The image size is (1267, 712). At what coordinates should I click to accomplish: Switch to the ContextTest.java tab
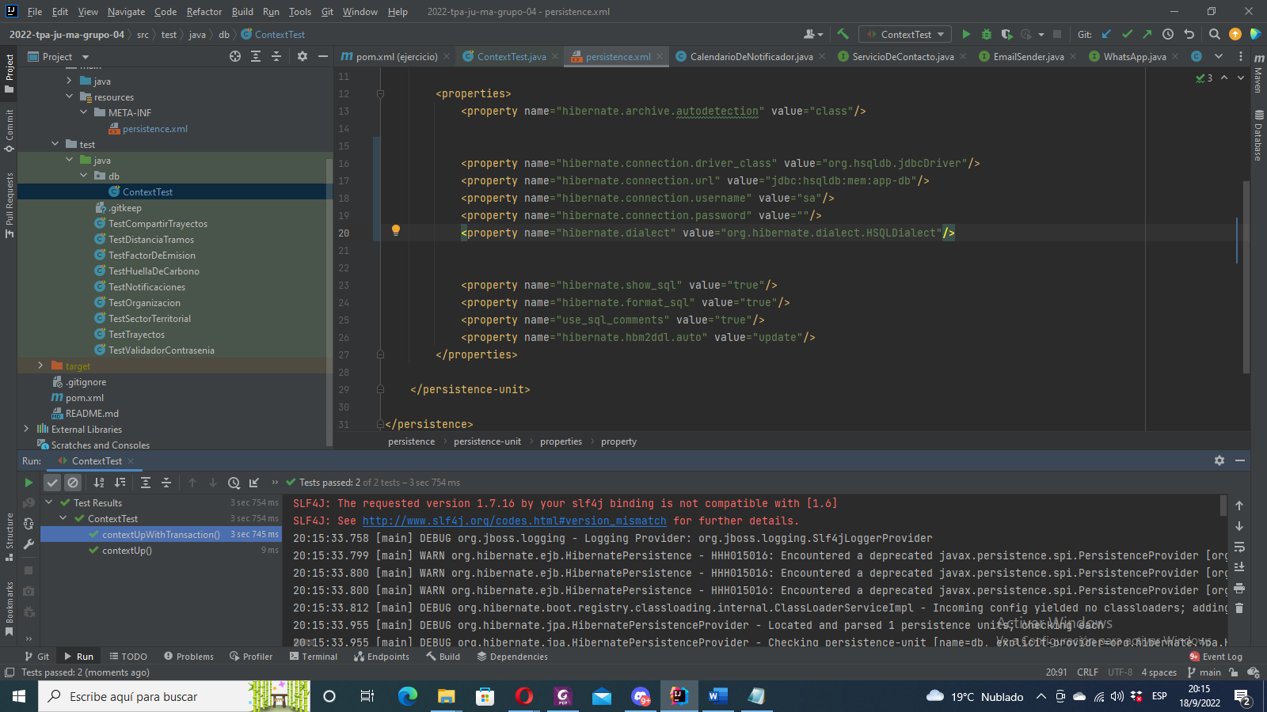[x=511, y=56]
